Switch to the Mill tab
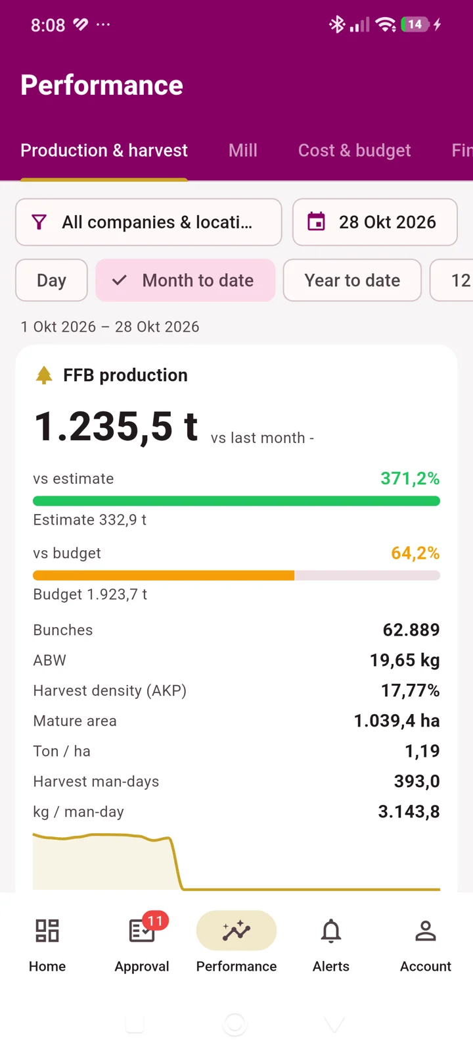Screen dimensions: 473x1053 coord(243,151)
